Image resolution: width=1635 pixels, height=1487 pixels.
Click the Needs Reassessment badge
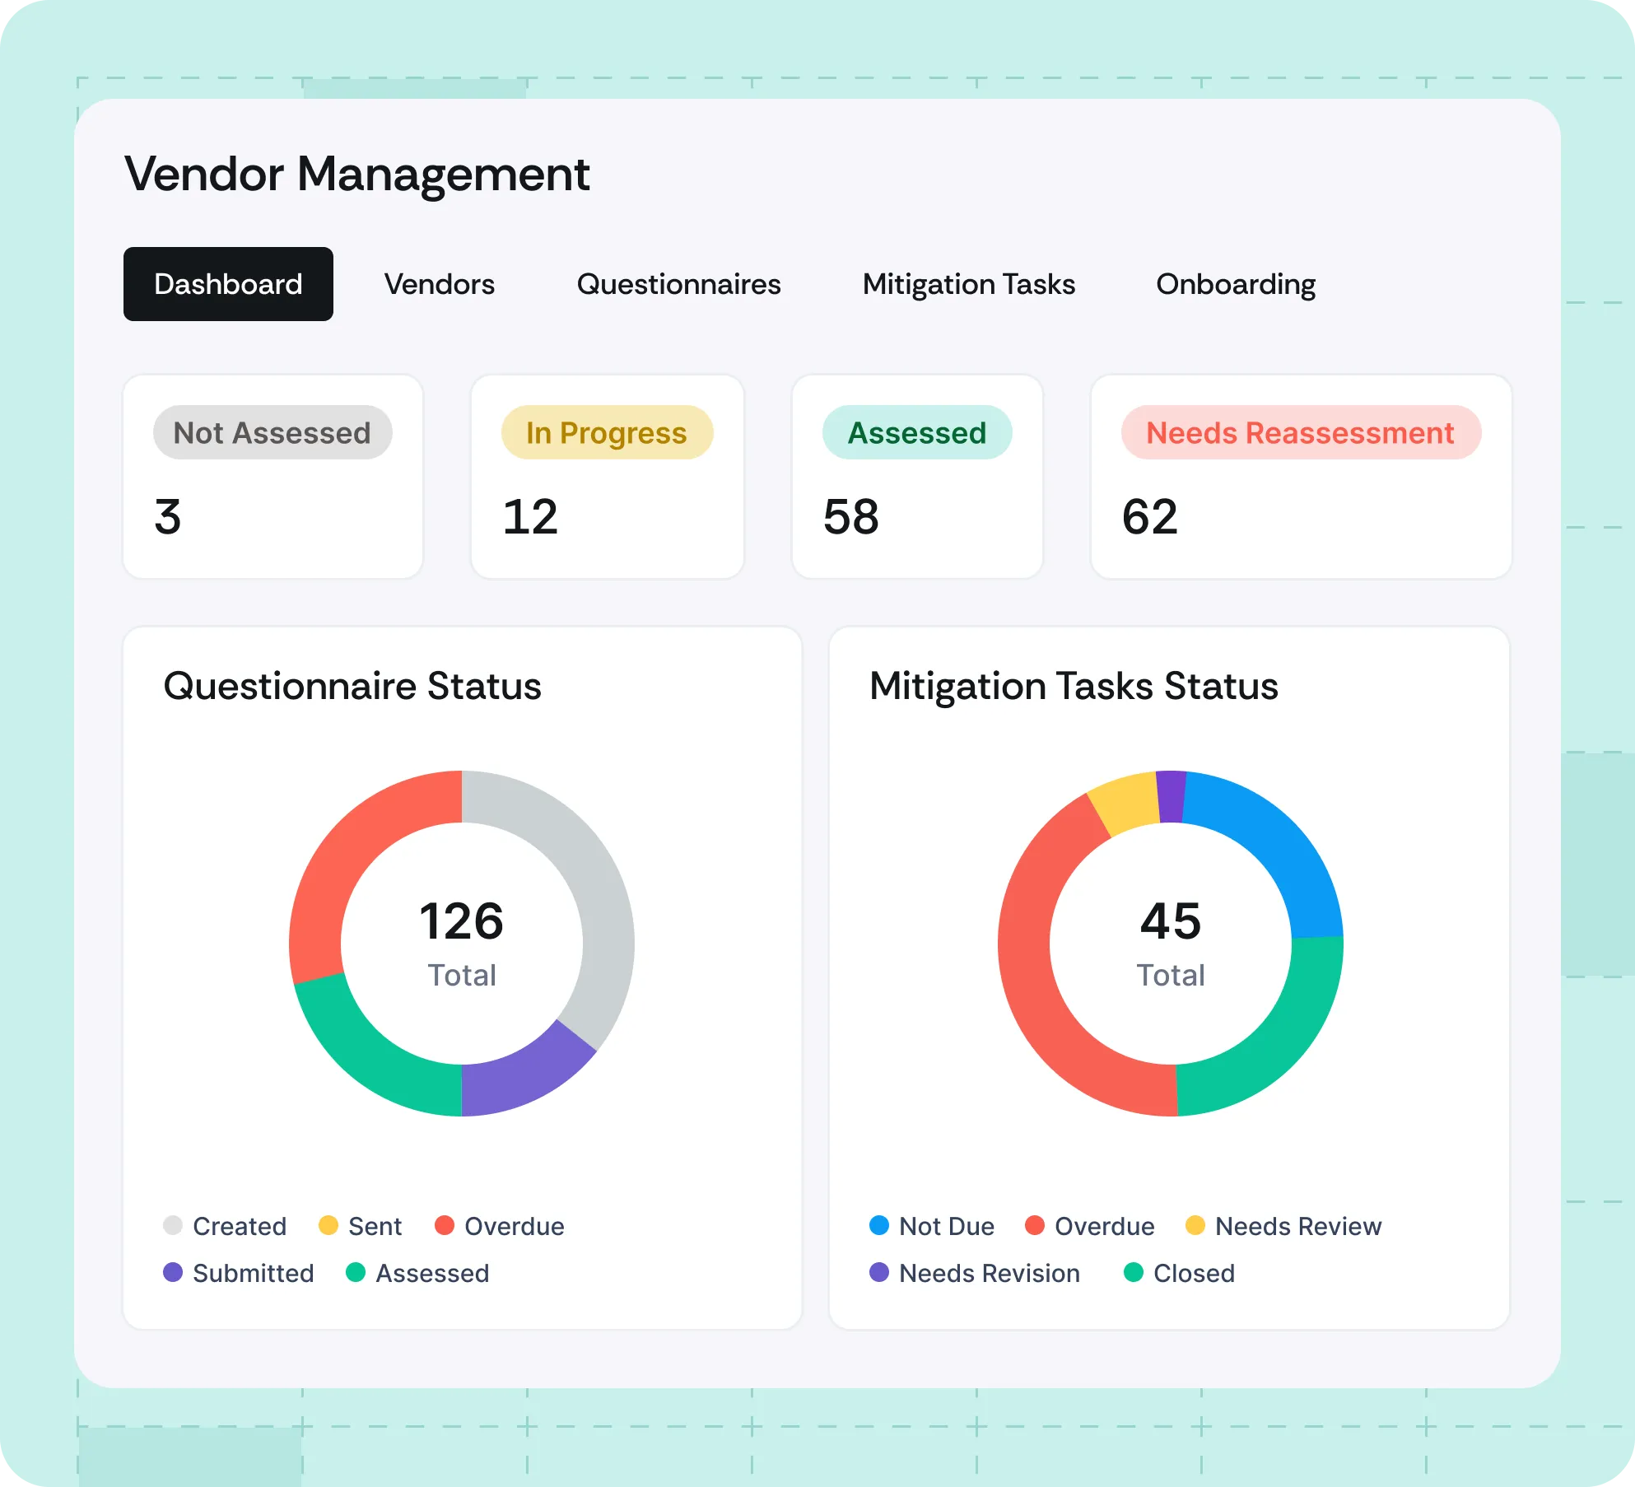(1300, 432)
